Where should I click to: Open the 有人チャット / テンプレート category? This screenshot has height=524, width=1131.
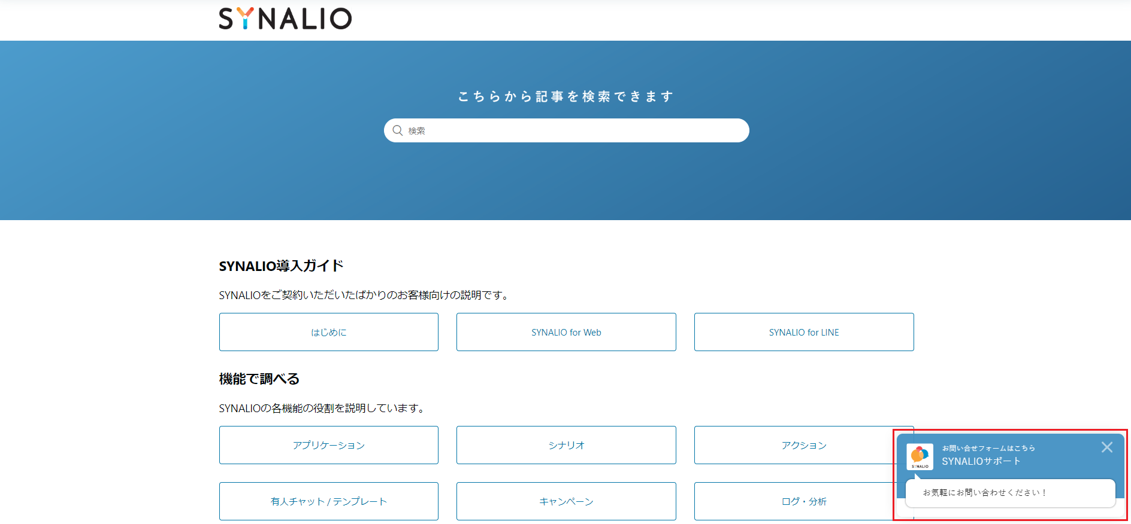328,501
